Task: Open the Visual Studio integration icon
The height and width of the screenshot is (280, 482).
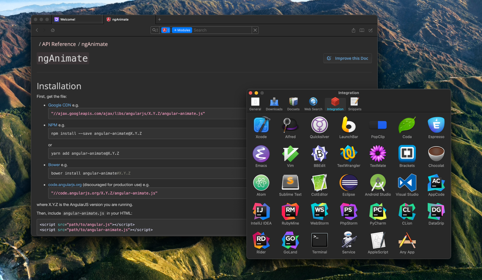Action: 407,183
